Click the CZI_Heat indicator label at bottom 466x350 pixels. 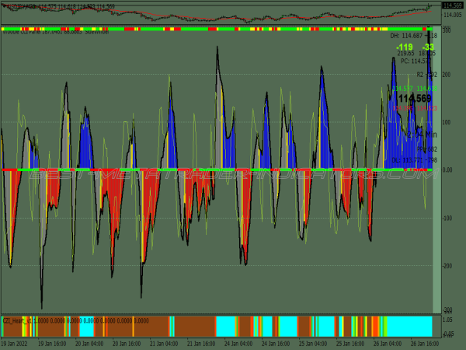click(x=17, y=320)
